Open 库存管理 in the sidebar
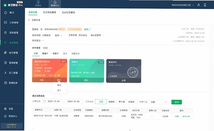The image size is (214, 131). click(x=11, y=53)
